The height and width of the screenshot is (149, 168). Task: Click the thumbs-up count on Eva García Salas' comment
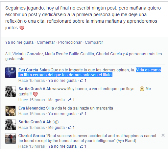83,81
